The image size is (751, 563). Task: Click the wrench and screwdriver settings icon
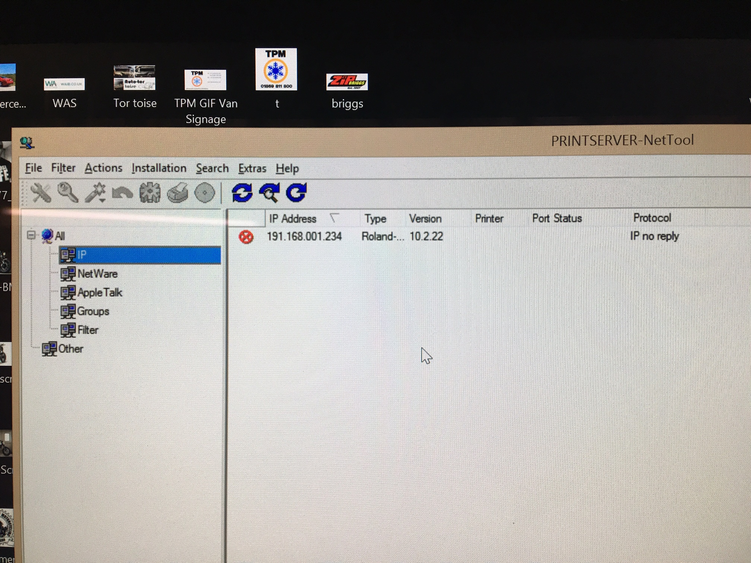pos(41,193)
